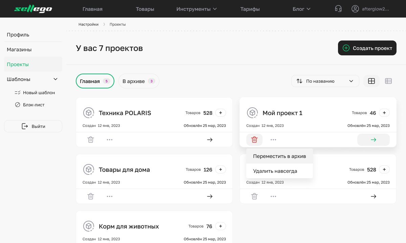The width and height of the screenshot is (406, 243).
Task: Open Товары in top navigation
Action: point(145,9)
